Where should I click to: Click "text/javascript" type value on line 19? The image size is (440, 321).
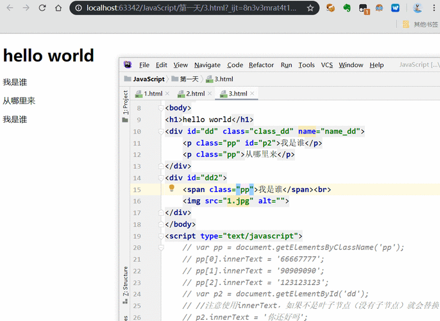pyautogui.click(x=260, y=236)
